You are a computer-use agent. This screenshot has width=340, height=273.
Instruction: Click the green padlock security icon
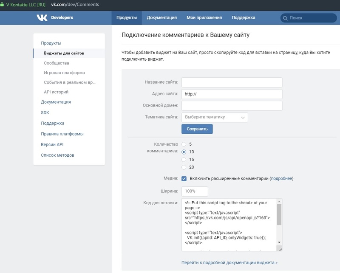tap(2, 4)
